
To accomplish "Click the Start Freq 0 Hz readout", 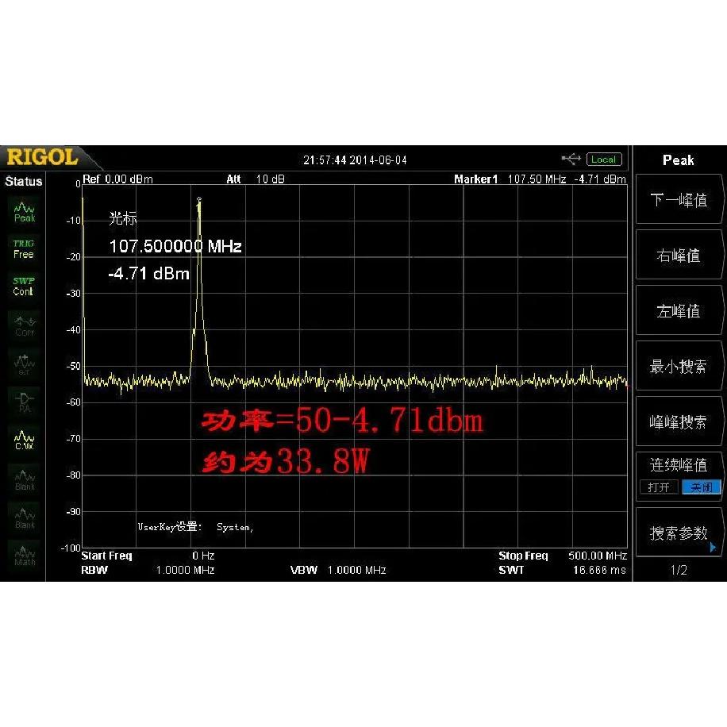I will point(148,556).
